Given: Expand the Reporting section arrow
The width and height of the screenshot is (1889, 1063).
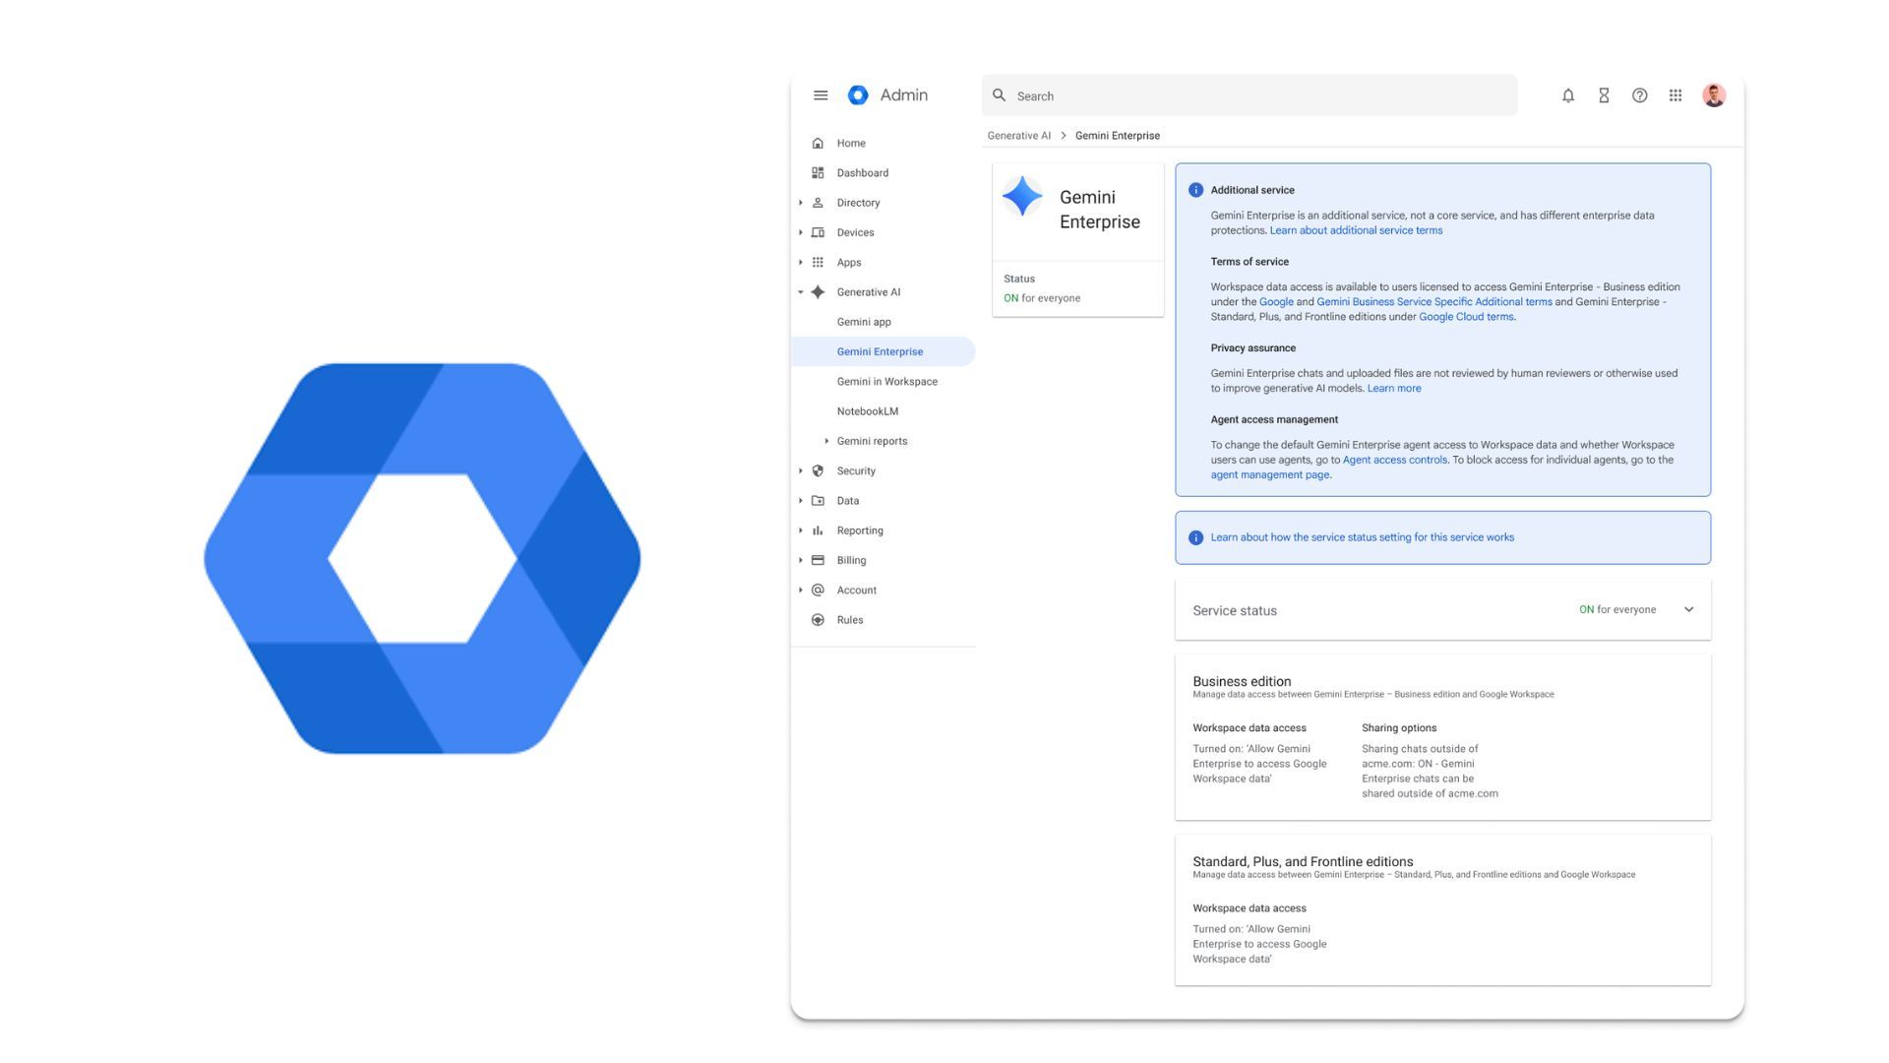Looking at the screenshot, I should [801, 531].
